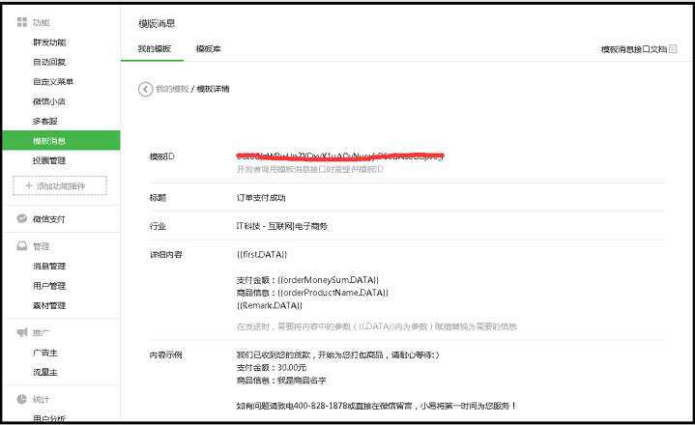Open 素材管理 in the sidebar
695x425 pixels.
coord(49,305)
